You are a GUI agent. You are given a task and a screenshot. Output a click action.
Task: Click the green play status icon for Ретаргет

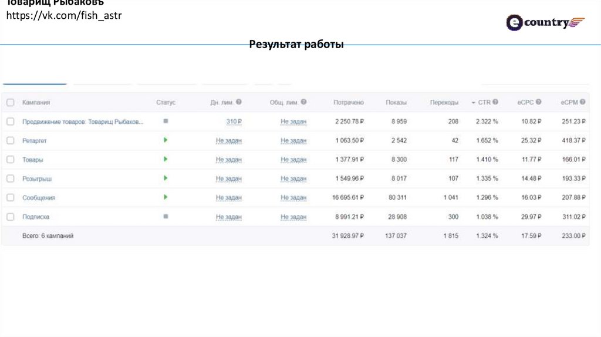[166, 140]
